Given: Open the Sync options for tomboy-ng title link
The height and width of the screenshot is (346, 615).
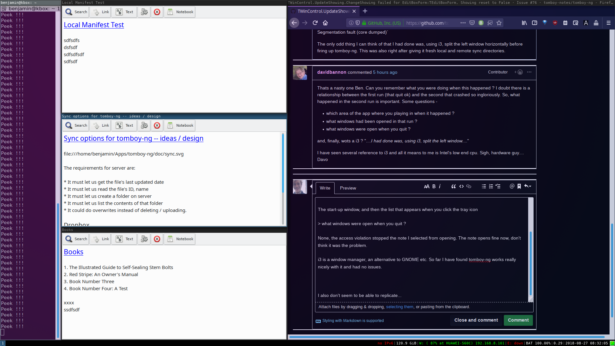Looking at the screenshot, I should tap(133, 138).
